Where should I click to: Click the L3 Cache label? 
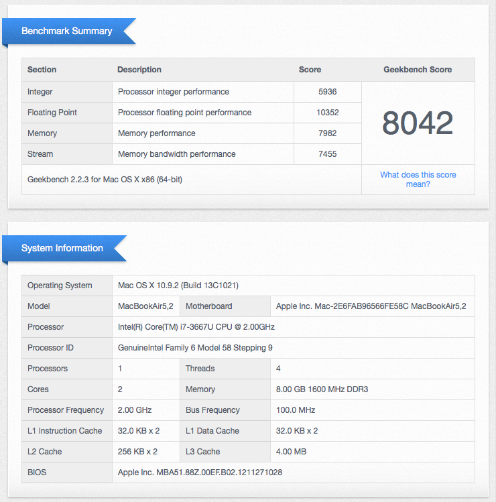[202, 452]
